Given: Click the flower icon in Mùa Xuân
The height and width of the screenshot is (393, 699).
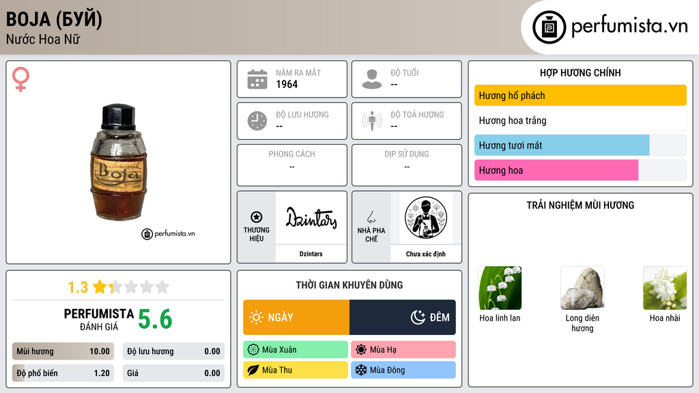Looking at the screenshot, I should [253, 350].
